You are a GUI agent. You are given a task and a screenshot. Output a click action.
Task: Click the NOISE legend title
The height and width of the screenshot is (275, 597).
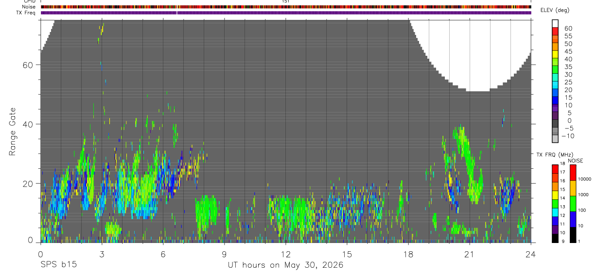pyautogui.click(x=576, y=161)
